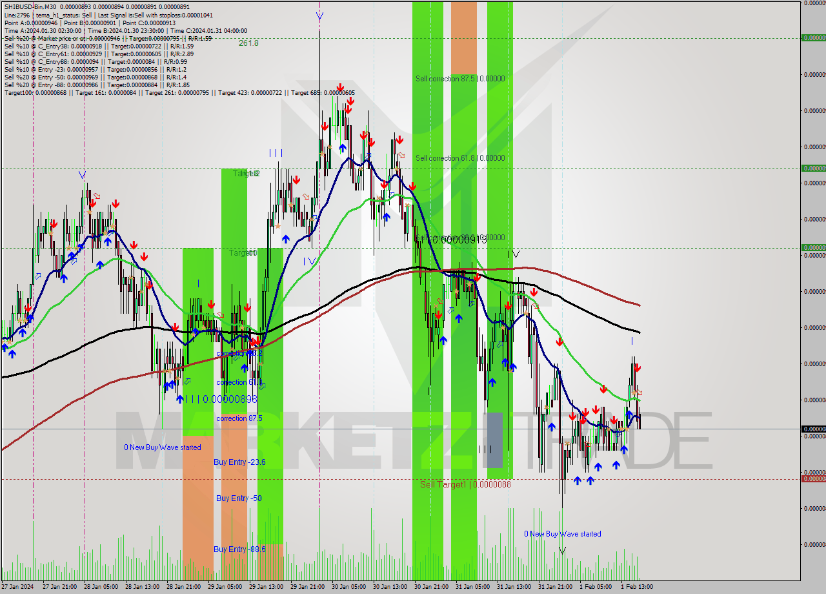Click the 'Target100: 0.00000868' targets line

pyautogui.click(x=179, y=92)
